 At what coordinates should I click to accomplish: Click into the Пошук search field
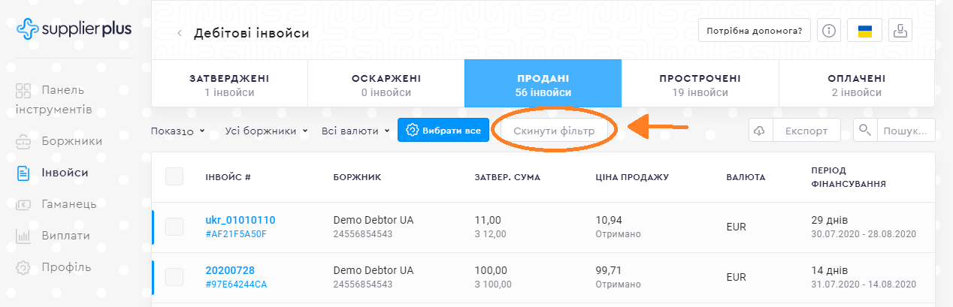point(905,131)
